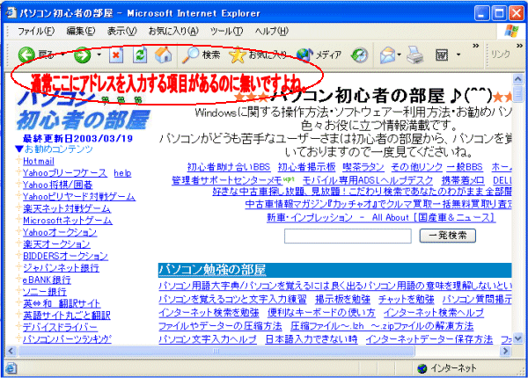Open the Yahooブリーフケース link
Screen dimensions: 528x378
[65, 173]
